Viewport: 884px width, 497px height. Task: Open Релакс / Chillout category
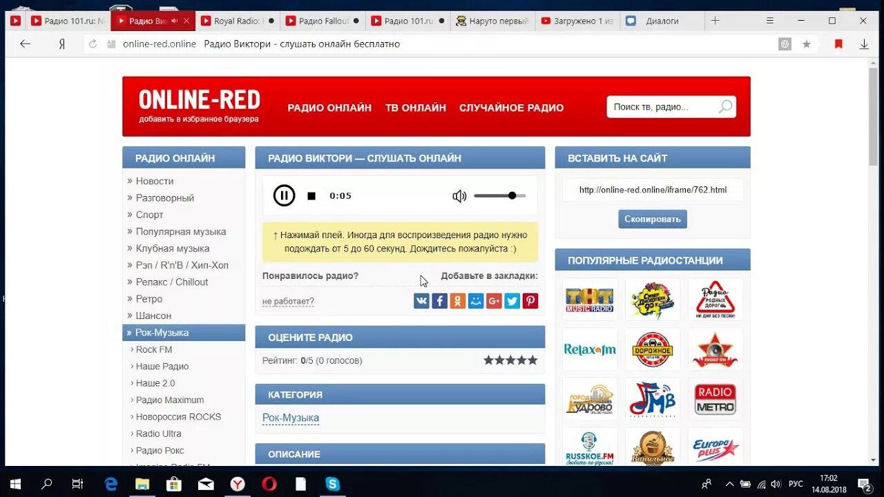click(x=172, y=282)
